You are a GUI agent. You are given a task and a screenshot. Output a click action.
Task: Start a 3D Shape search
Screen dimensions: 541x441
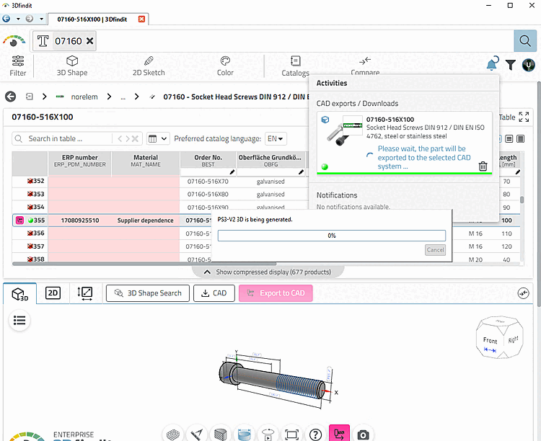(x=71, y=66)
